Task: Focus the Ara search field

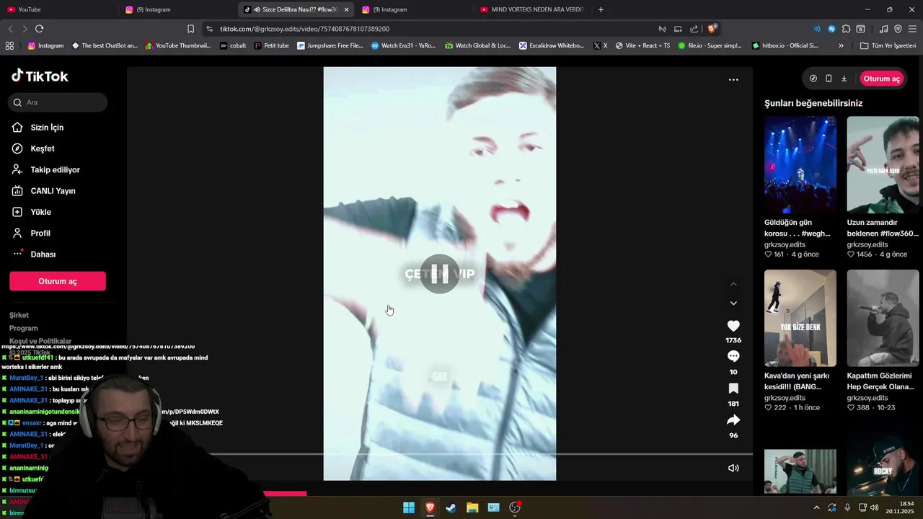Action: coord(58,102)
